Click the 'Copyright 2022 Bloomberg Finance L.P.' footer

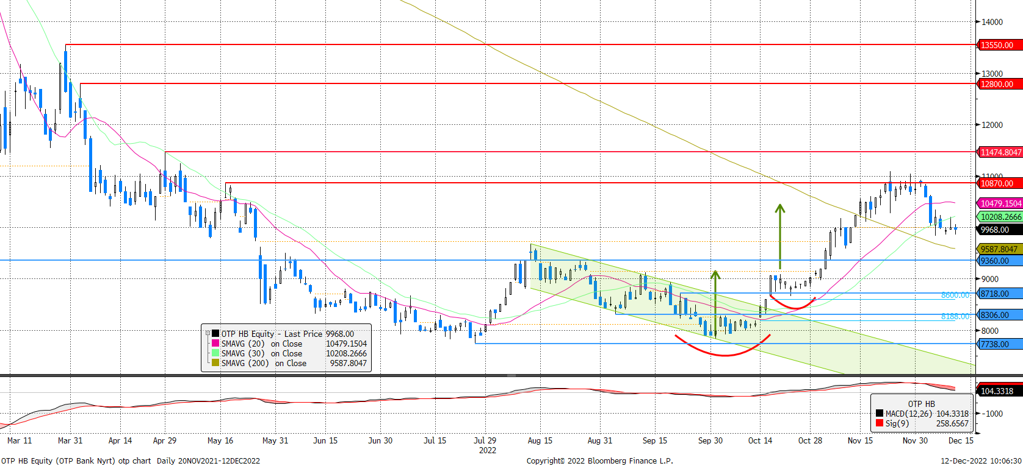[600, 461]
